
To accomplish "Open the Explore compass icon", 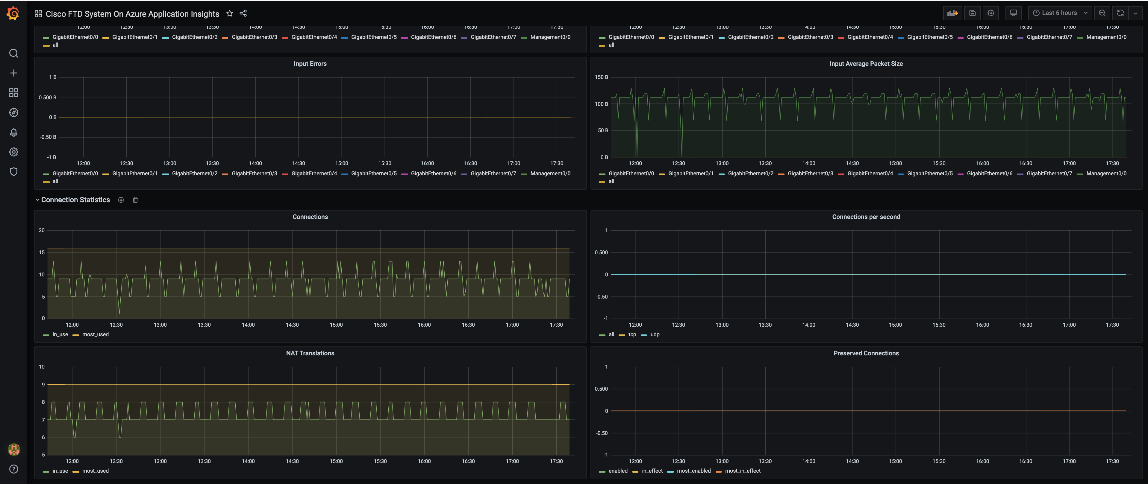I will click(x=13, y=113).
